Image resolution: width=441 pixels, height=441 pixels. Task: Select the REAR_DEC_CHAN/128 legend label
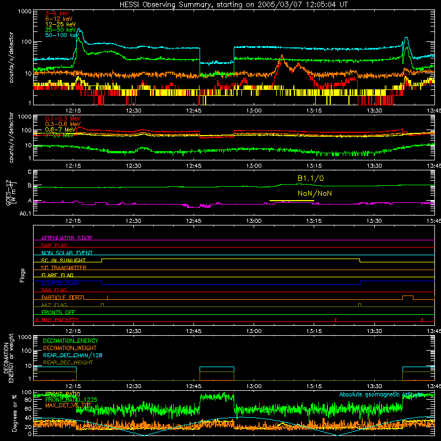[73, 355]
